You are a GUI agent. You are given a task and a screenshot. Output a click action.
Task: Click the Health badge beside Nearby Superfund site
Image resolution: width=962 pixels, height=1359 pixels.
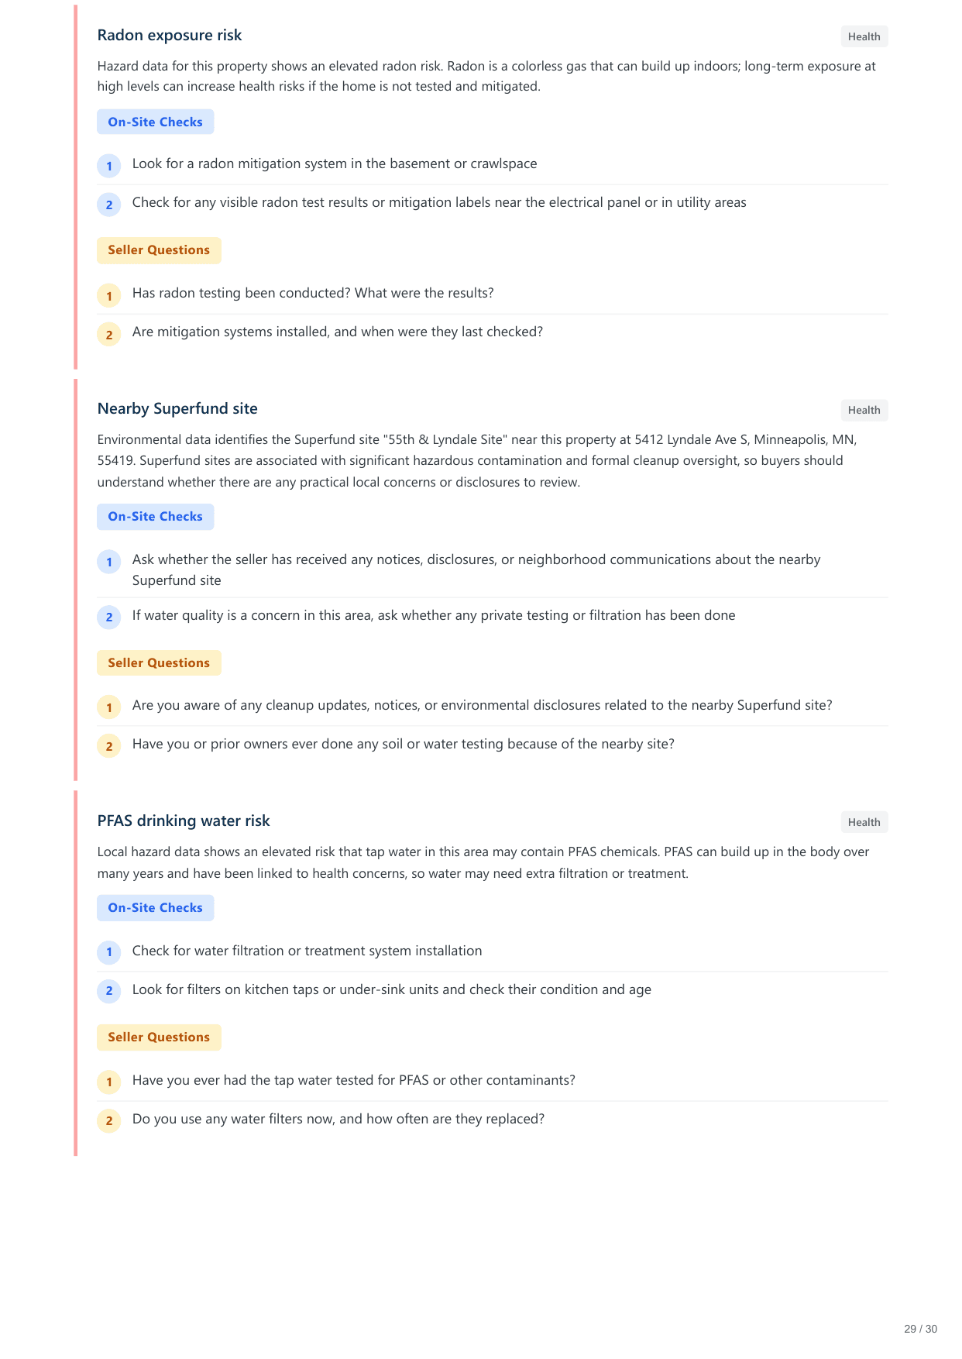tap(864, 410)
